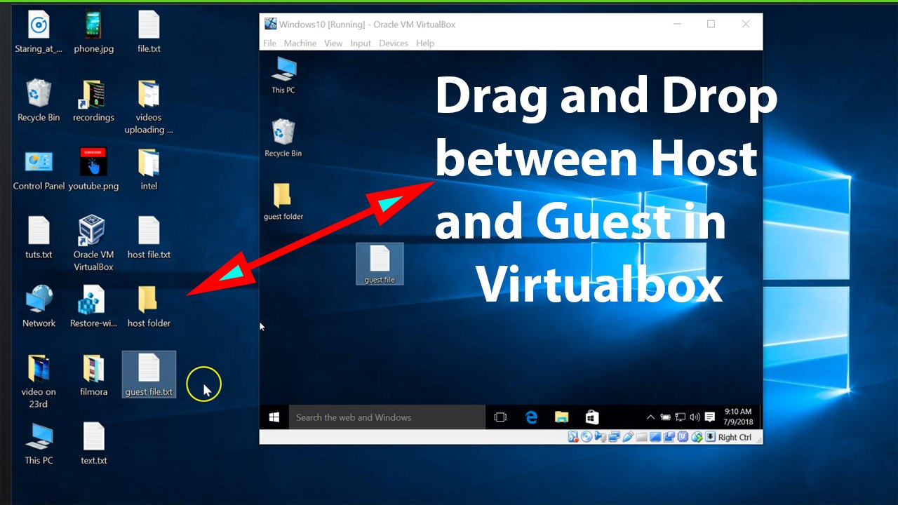Open the Machine menu in VirtualBox
Viewport: 898px width, 505px height.
point(300,43)
